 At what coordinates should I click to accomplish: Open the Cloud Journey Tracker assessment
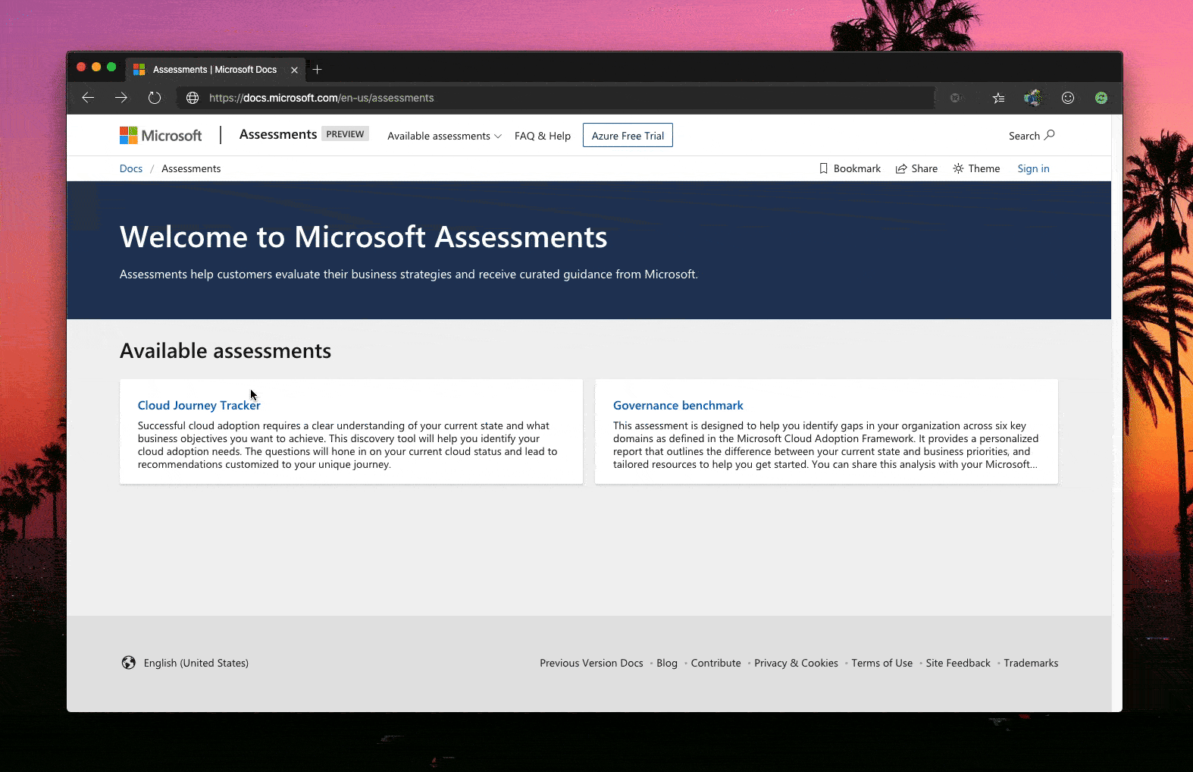click(x=199, y=405)
